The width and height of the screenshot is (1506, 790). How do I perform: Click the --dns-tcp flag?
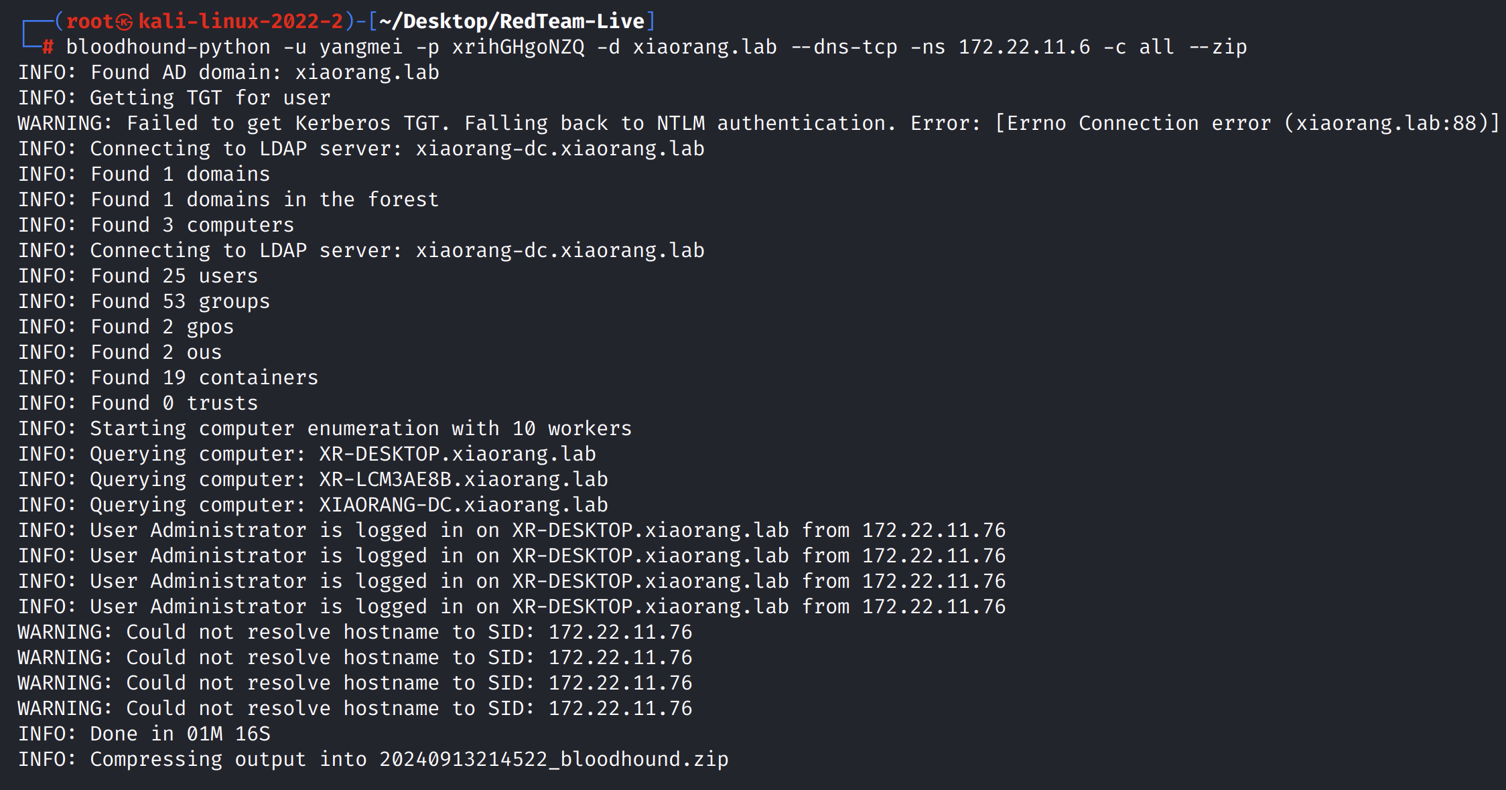click(844, 47)
